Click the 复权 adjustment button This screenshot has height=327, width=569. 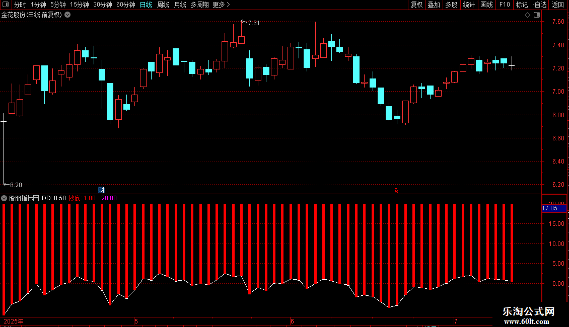pos(416,5)
